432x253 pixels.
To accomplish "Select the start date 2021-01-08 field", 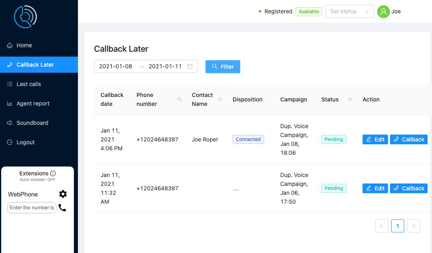I will [x=116, y=66].
